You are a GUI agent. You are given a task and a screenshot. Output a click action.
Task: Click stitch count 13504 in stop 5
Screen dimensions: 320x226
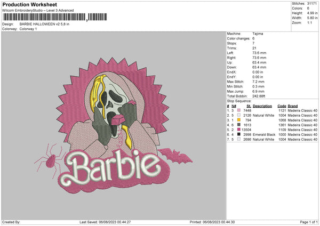pyautogui.click(x=246, y=130)
